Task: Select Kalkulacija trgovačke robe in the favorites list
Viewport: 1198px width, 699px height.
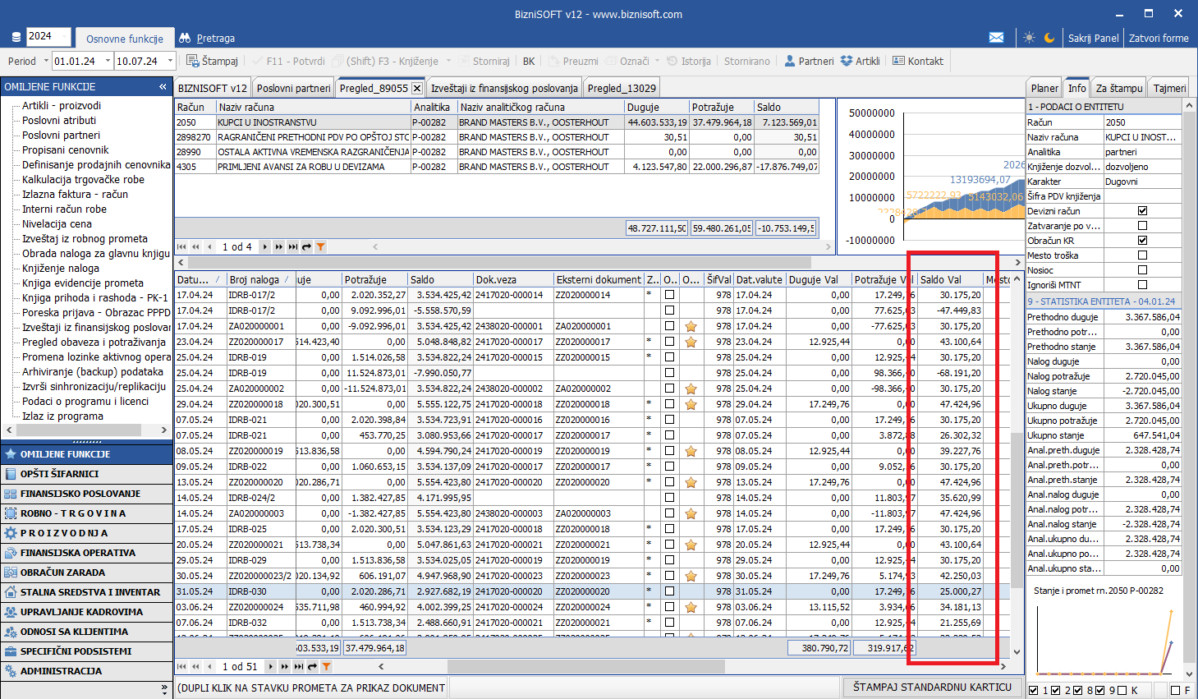Action: click(83, 180)
